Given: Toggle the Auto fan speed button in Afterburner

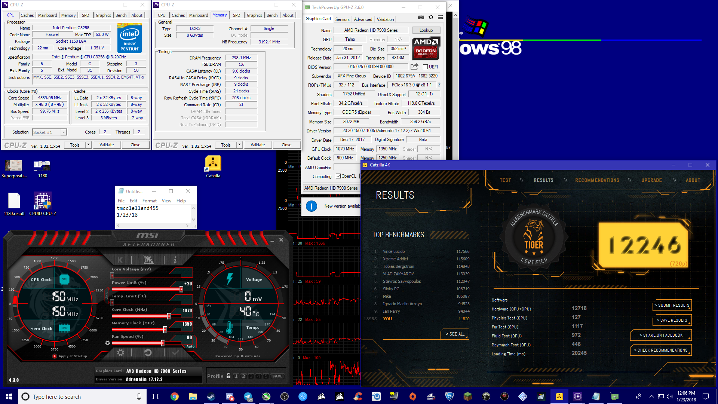Looking at the screenshot, I should point(190,346).
